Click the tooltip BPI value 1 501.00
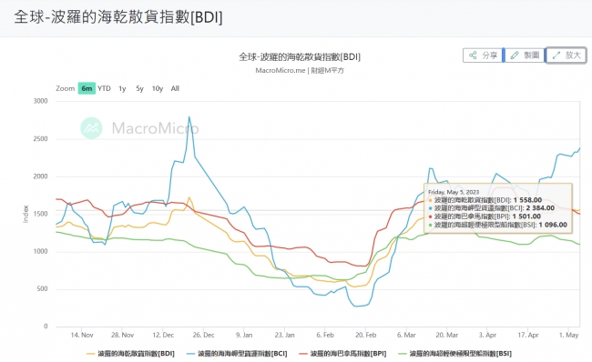This screenshot has height=362, width=592. pos(526,216)
